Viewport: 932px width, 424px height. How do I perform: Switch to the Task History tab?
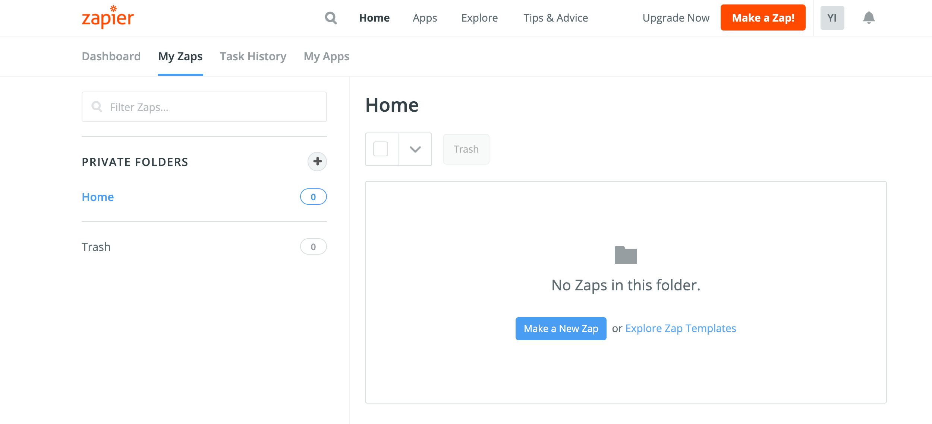coord(253,57)
